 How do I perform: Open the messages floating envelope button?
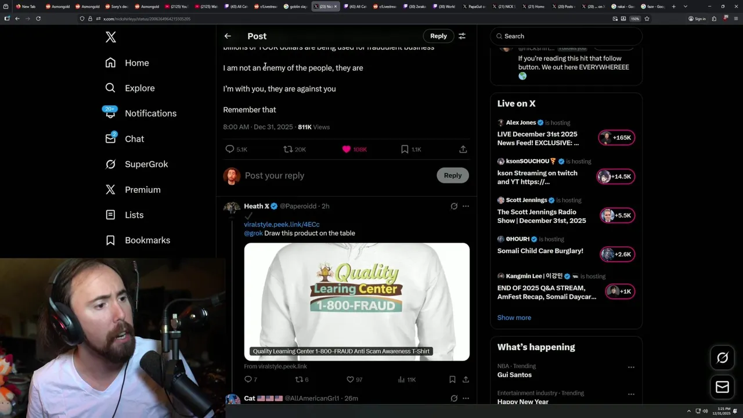723,387
